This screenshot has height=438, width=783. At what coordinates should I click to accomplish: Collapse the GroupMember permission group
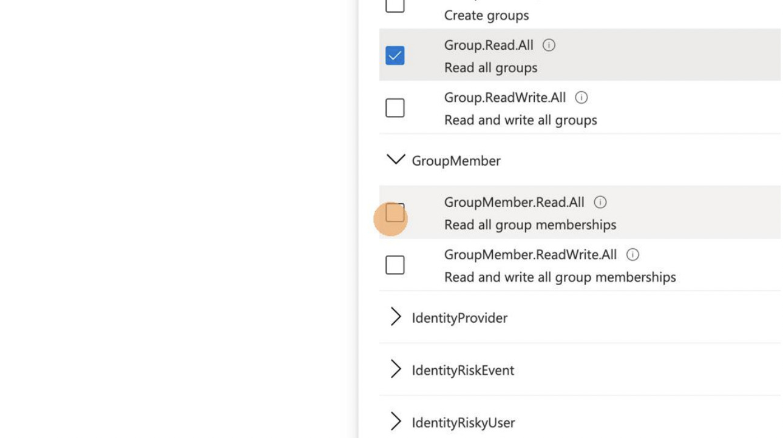coord(398,160)
